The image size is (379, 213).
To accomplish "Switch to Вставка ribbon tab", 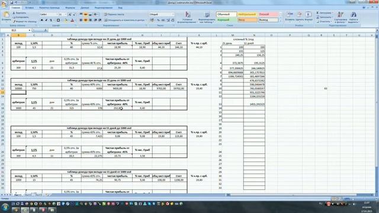I will coord(30,8).
